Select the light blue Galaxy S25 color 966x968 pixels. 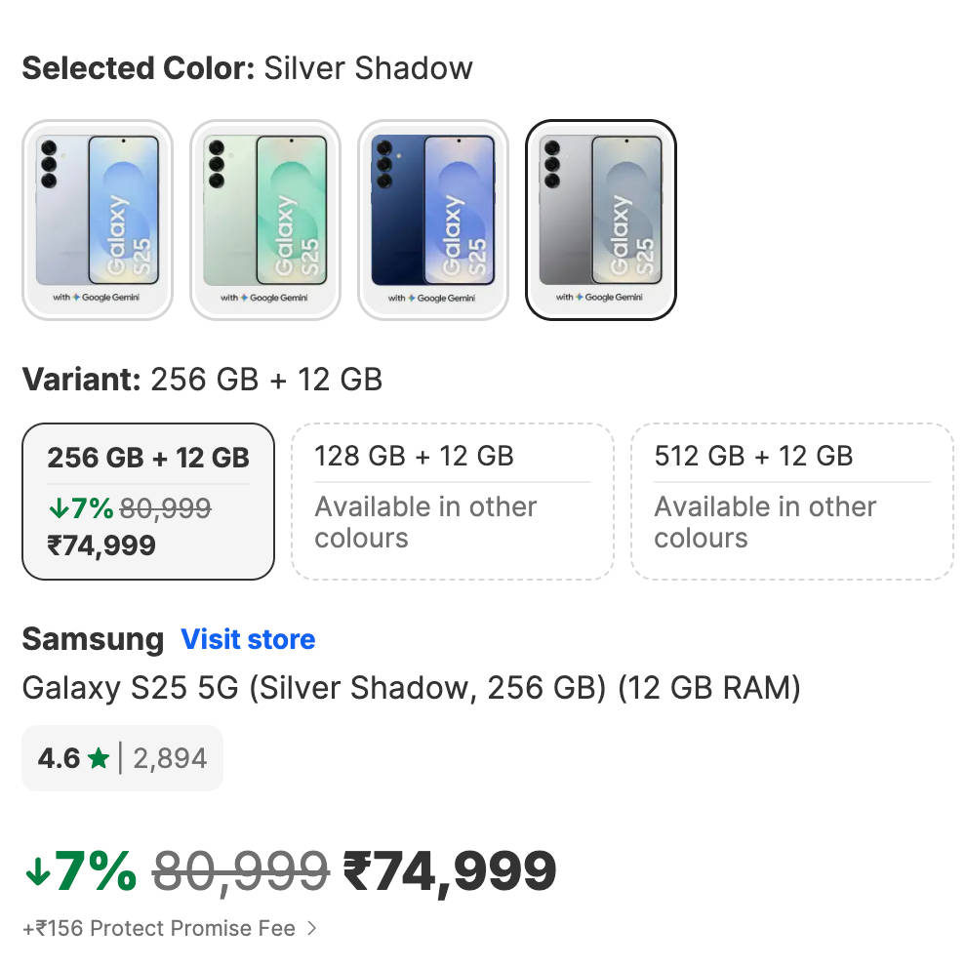[98, 220]
